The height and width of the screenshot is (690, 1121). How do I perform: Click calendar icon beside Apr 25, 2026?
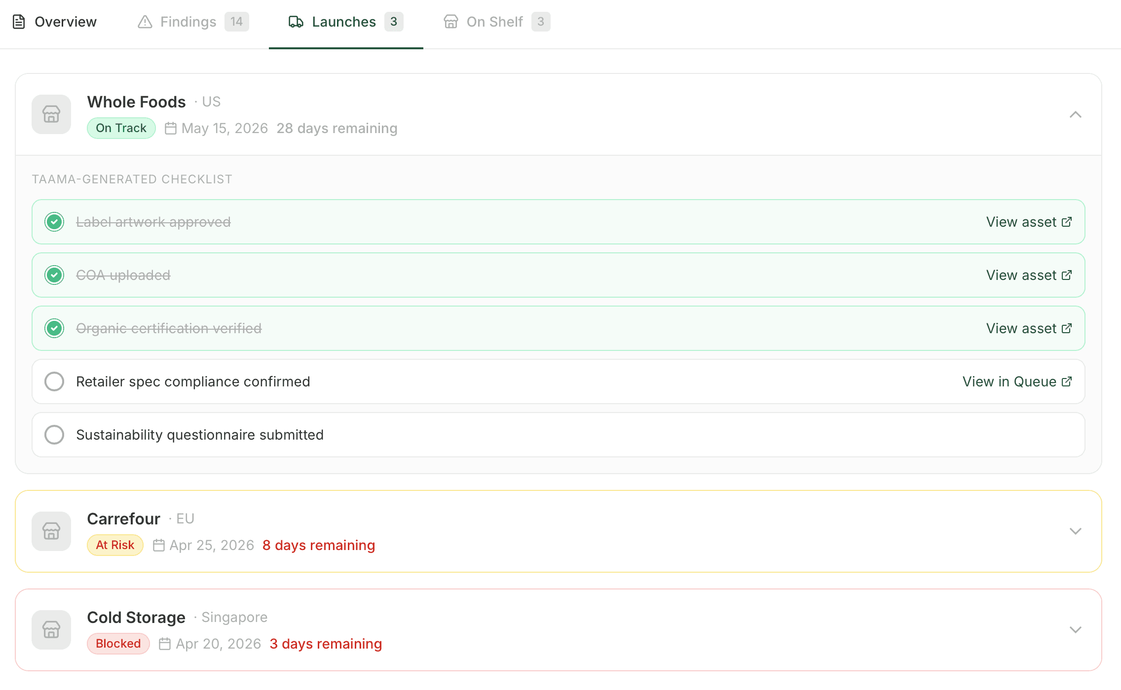(159, 546)
